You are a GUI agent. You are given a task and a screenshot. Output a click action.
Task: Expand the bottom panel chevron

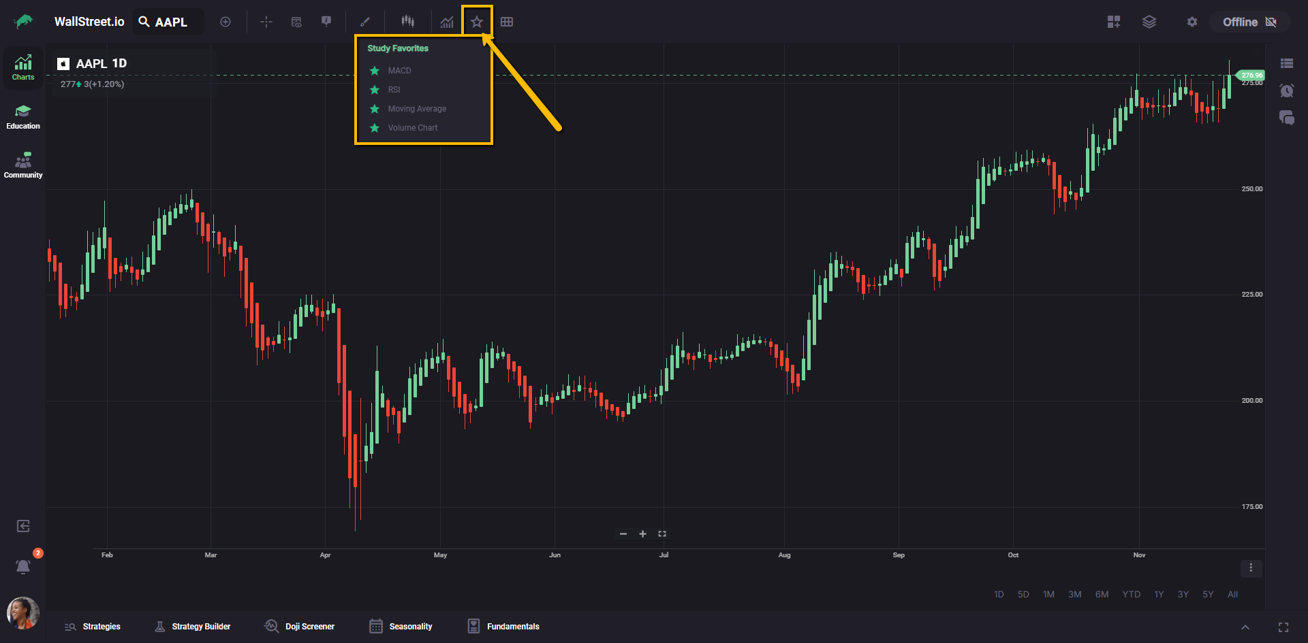tap(1245, 627)
